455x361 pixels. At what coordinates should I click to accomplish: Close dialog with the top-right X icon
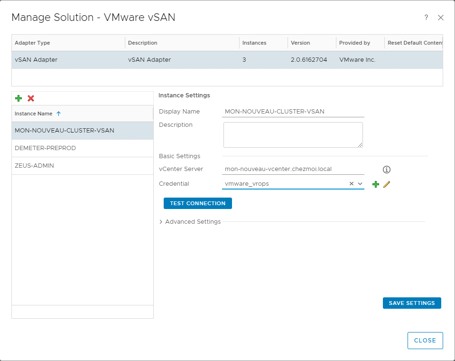click(x=441, y=18)
